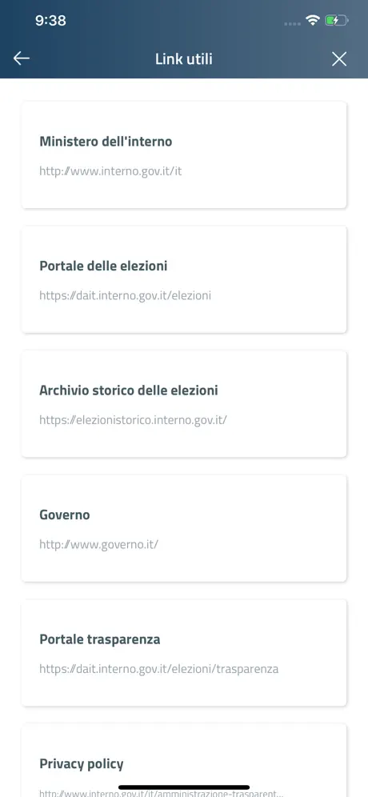Tap the battery charging icon

coord(336,21)
